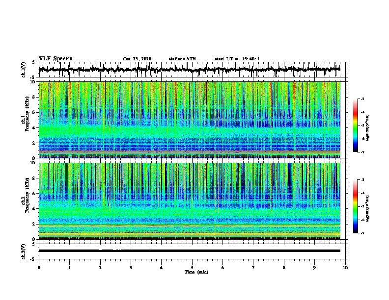Click ch.1 frequency axis label '8'
The width and height of the screenshot is (389, 300).
[x=34, y=97]
